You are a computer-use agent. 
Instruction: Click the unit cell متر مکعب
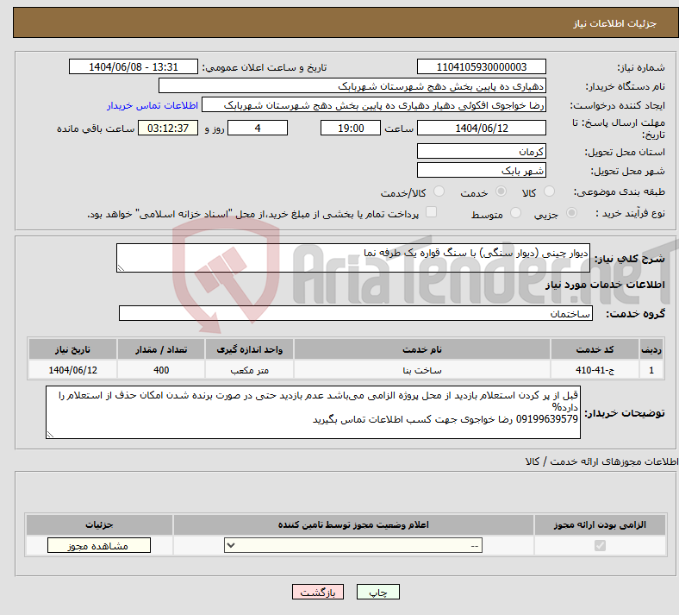click(249, 370)
